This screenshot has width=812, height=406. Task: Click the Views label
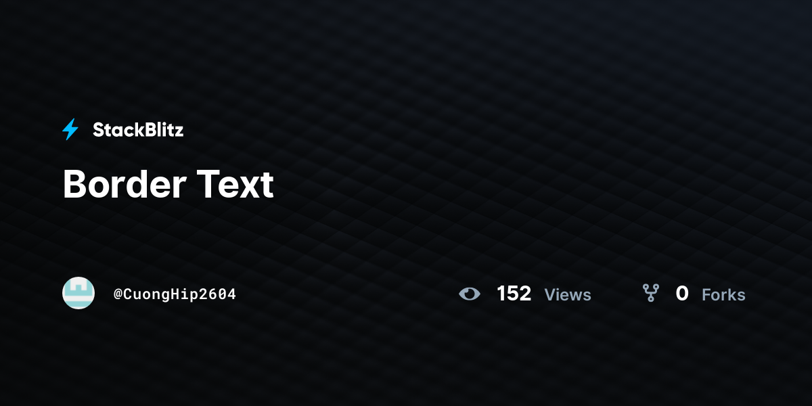568,295
